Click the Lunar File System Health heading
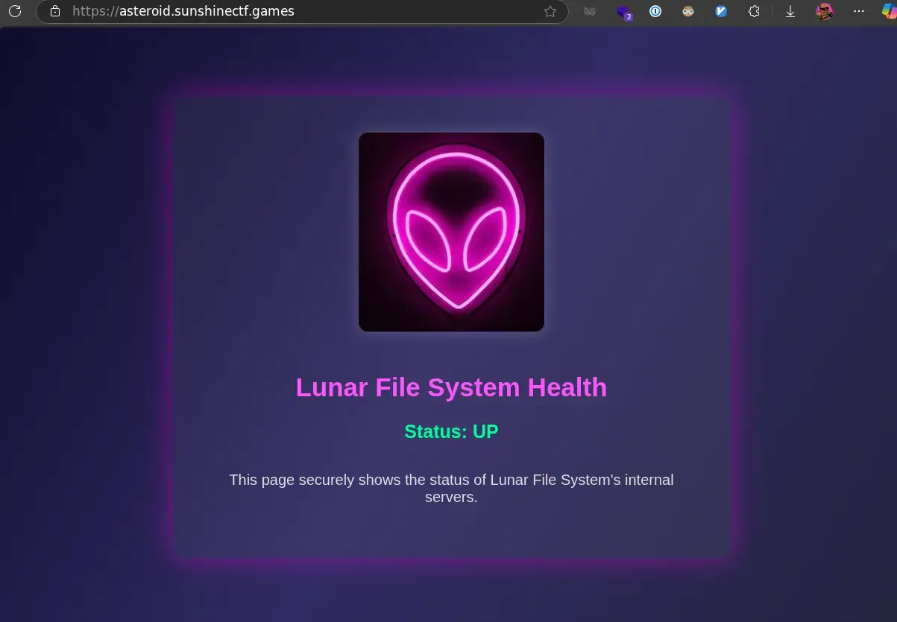 (x=451, y=387)
